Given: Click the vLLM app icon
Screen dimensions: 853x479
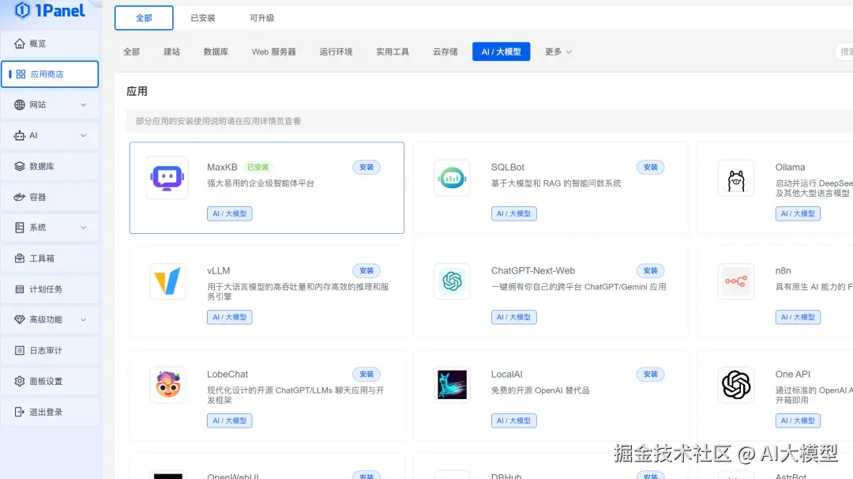Looking at the screenshot, I should point(167,281).
